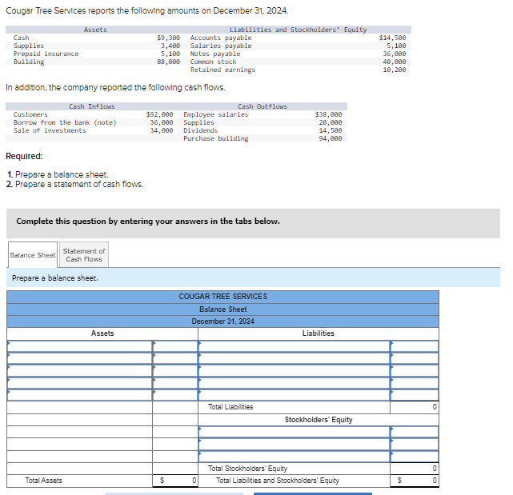The image size is (513, 495).
Task: Select second asset amount input cell
Action: click(x=175, y=358)
